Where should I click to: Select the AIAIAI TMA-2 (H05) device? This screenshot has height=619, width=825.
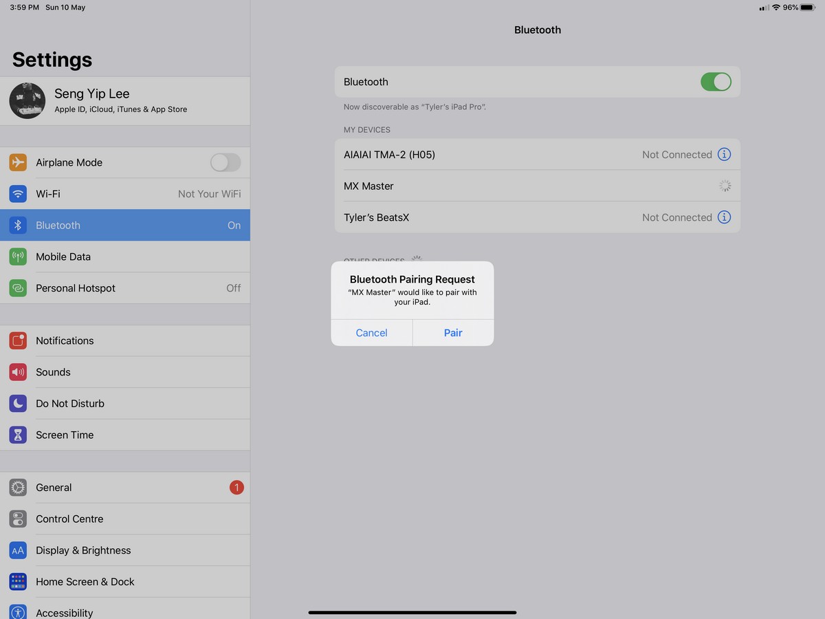click(538, 155)
